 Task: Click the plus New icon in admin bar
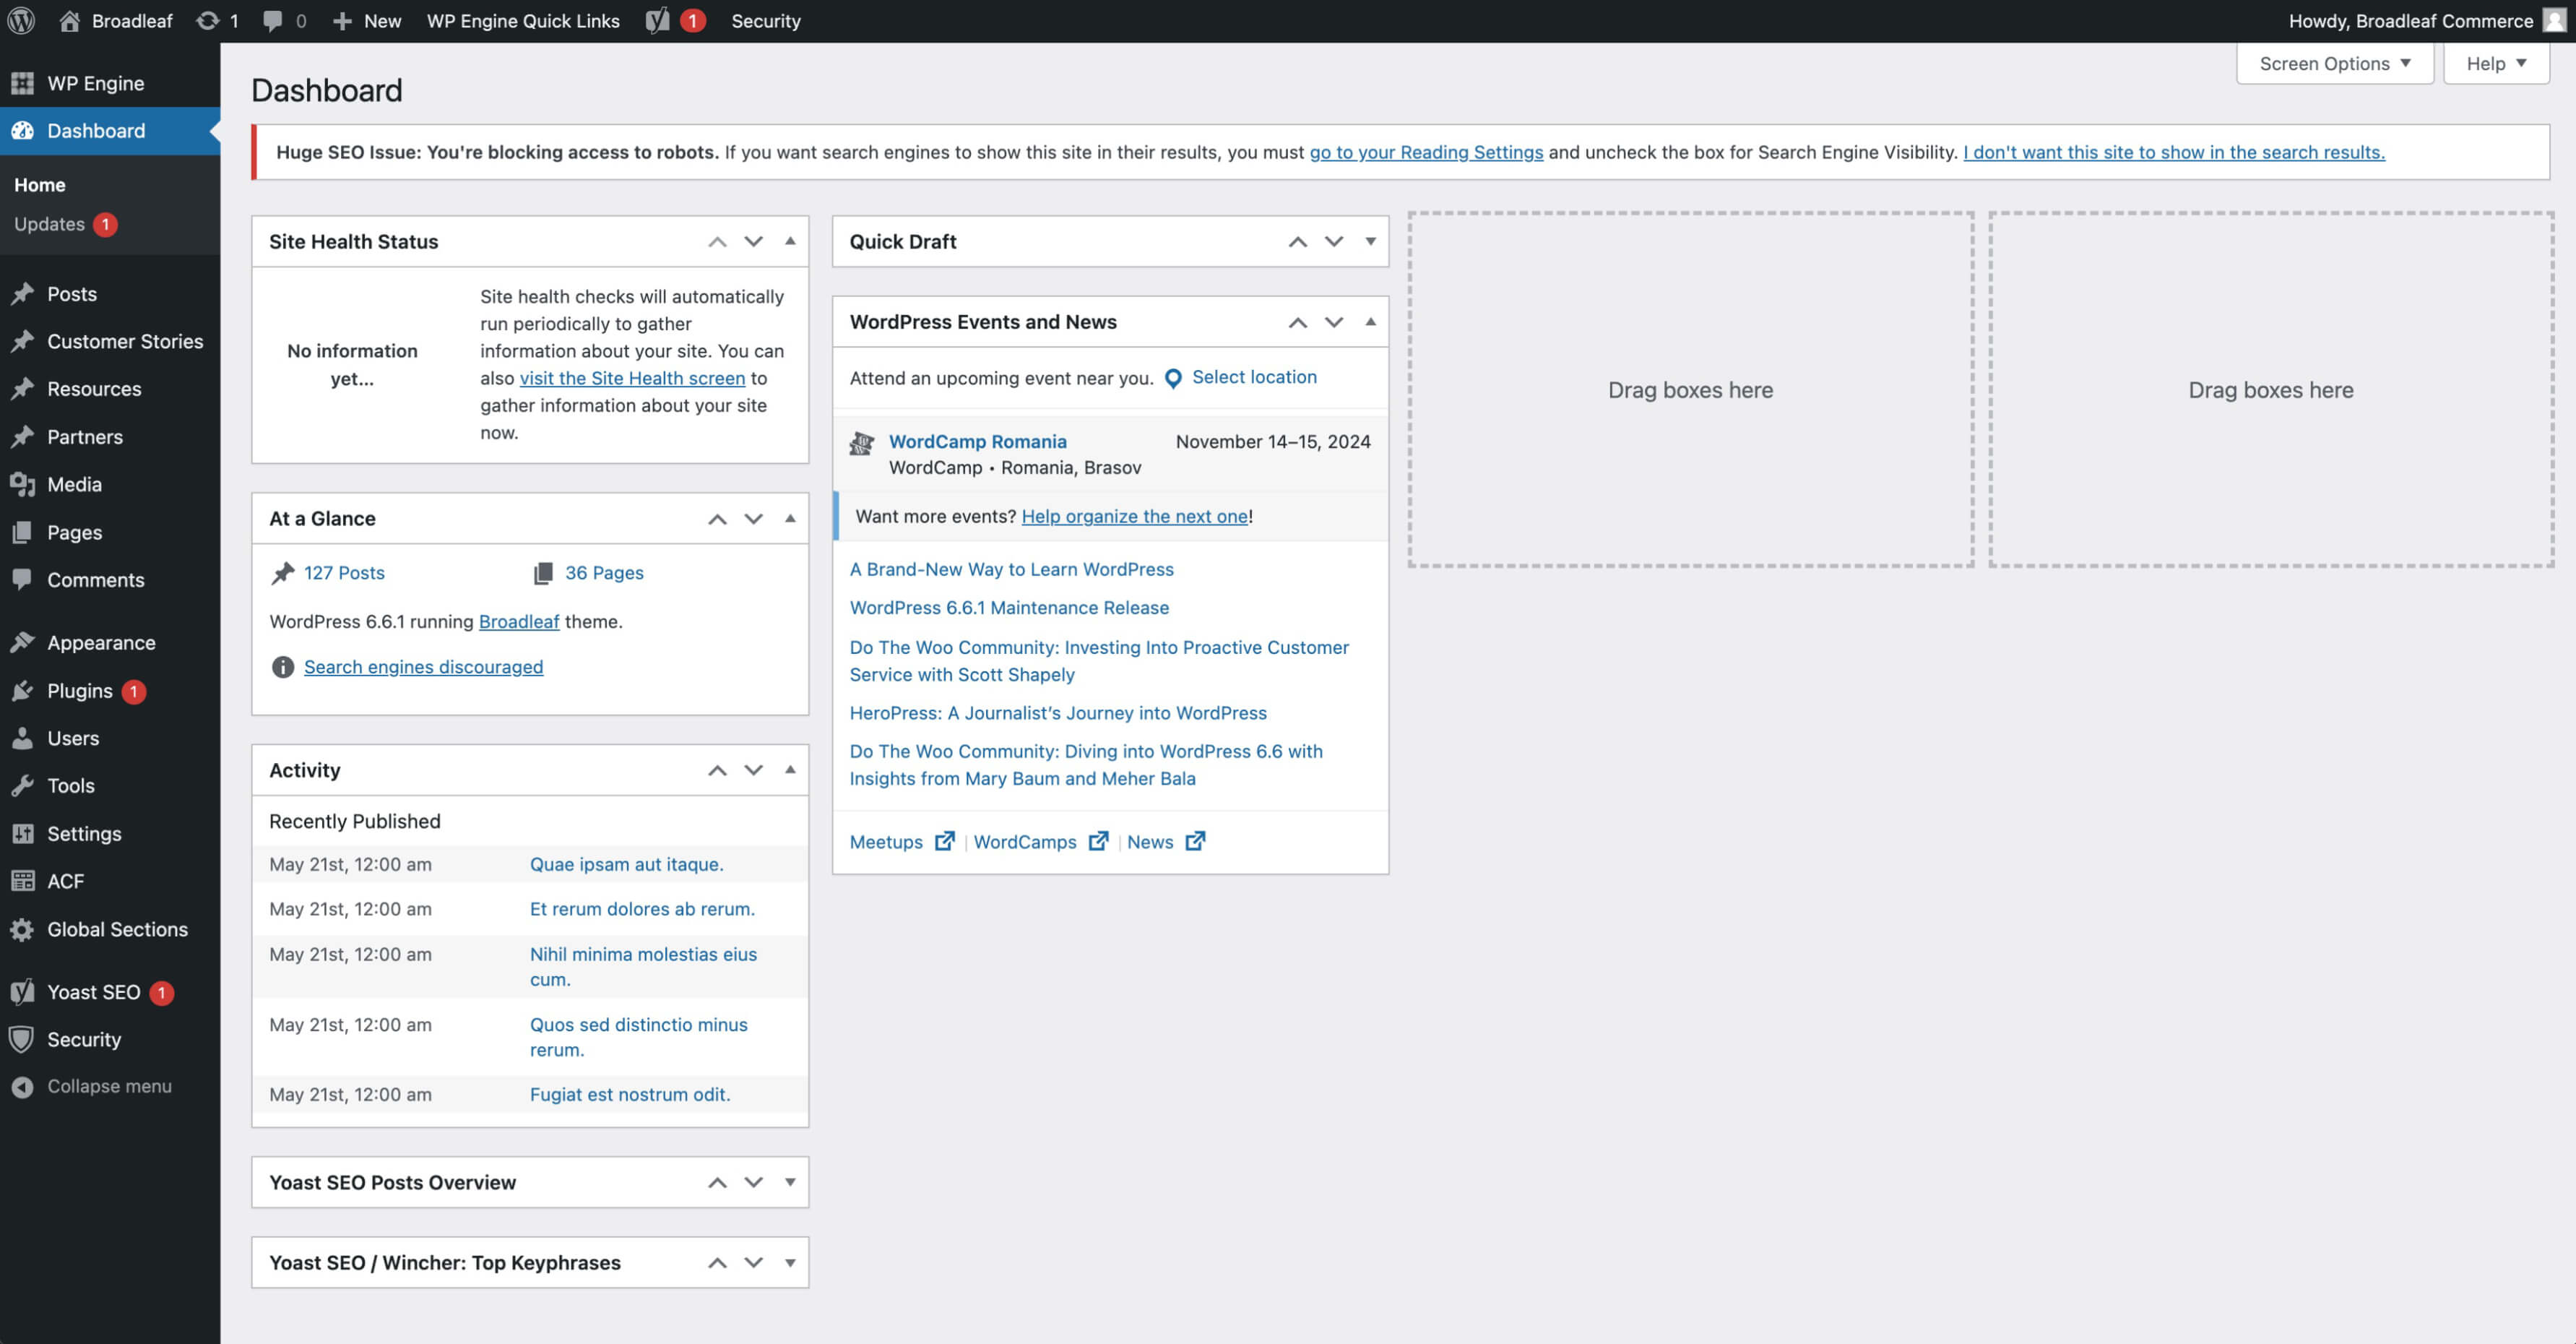pos(342,20)
